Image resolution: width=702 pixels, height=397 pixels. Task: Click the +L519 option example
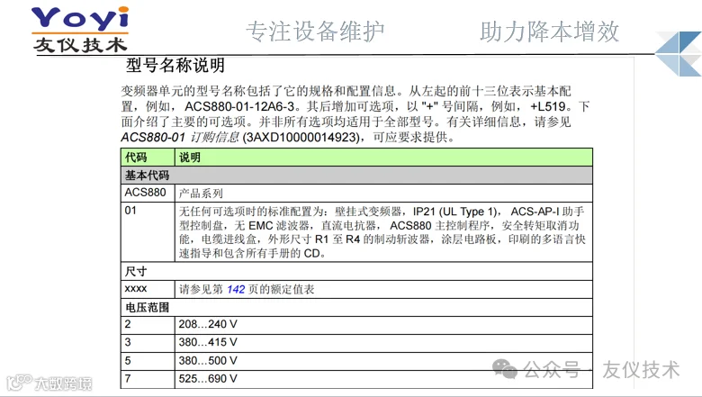point(548,106)
